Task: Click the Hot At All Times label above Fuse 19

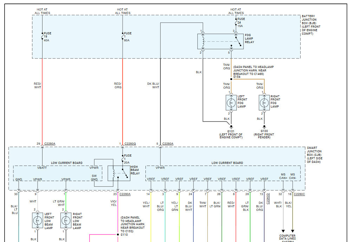Action: pos(42,11)
